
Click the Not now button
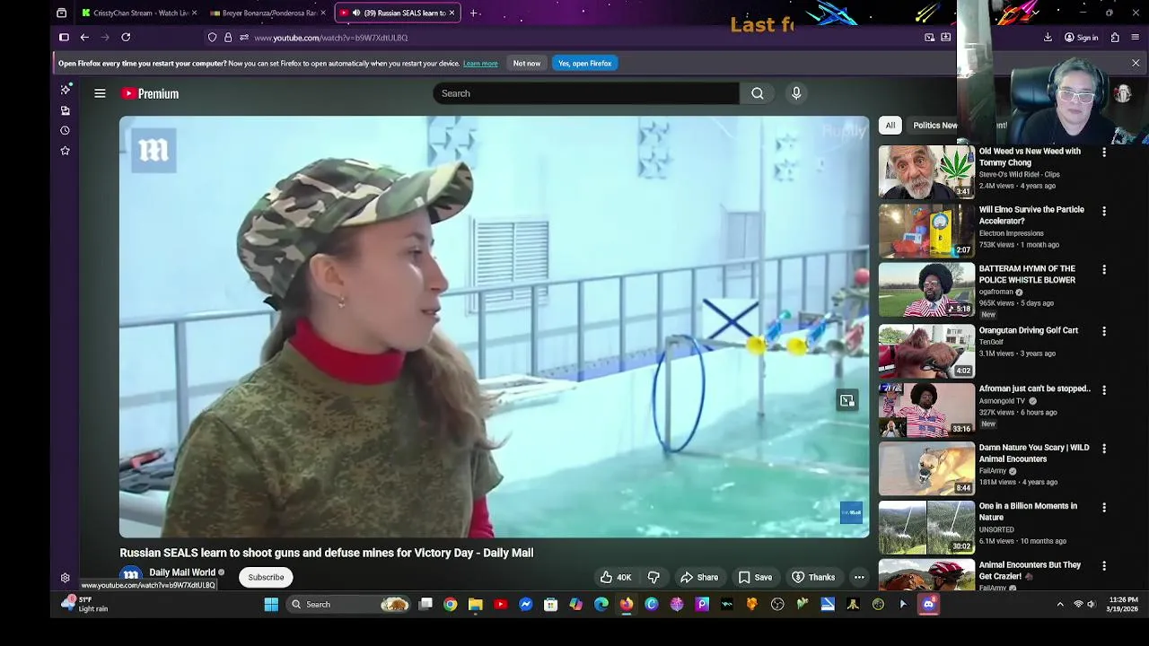pyautogui.click(x=527, y=64)
